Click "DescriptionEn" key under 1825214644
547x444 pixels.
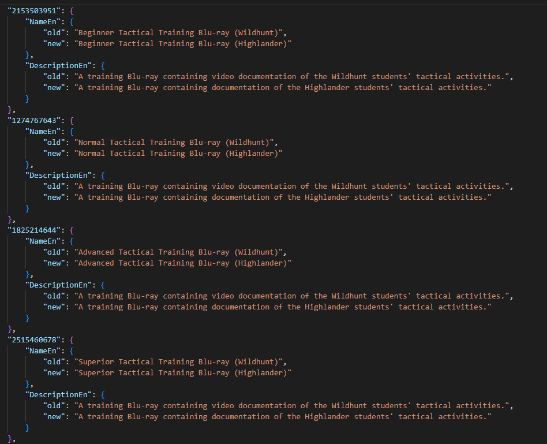click(x=58, y=285)
